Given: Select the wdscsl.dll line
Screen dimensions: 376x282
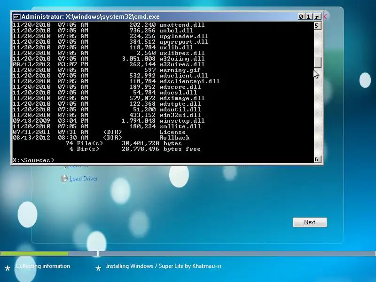Looking at the screenshot, I should pyautogui.click(x=105, y=93).
